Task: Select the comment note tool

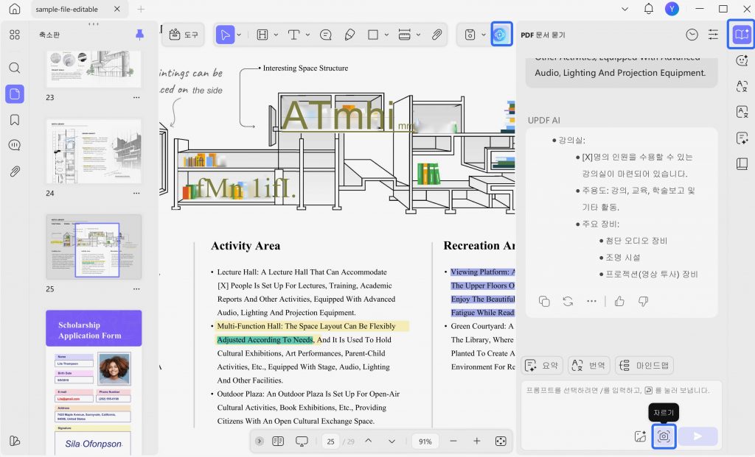Action: tap(326, 35)
